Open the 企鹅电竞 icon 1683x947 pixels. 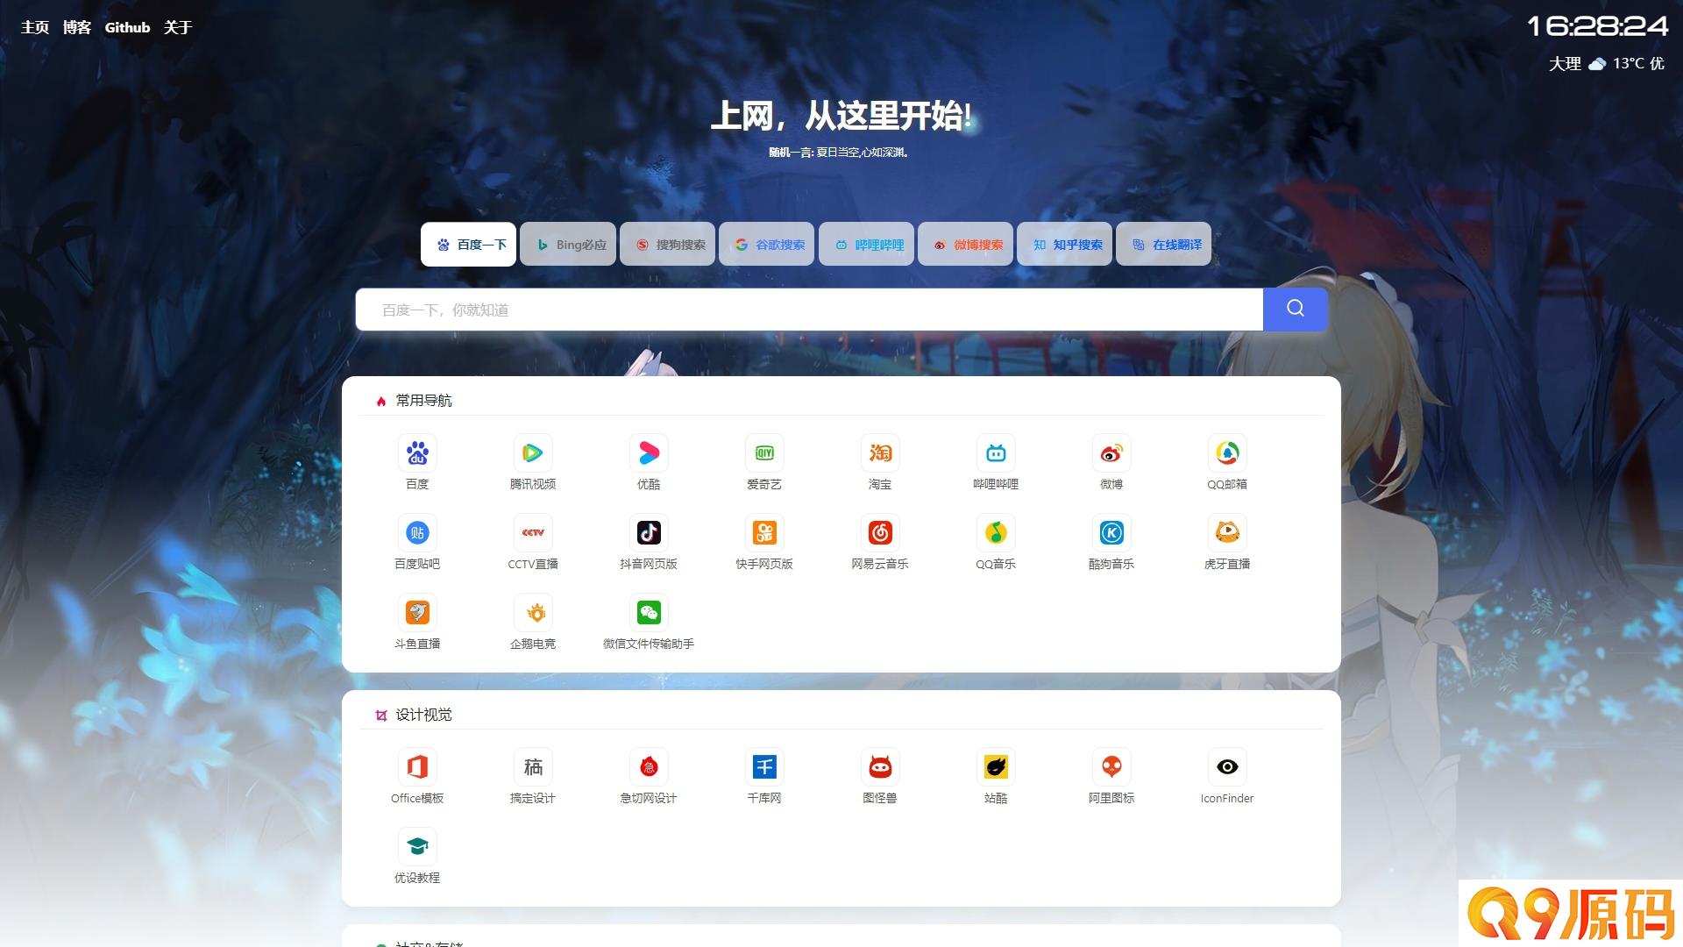click(533, 613)
